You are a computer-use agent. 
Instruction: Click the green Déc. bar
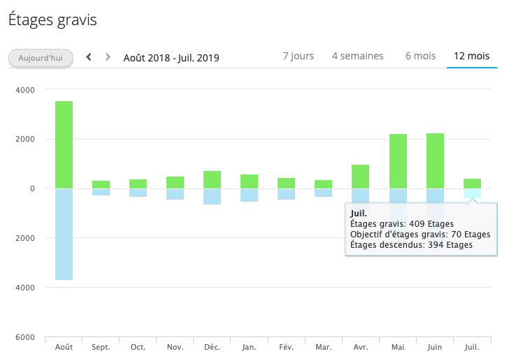[212, 180]
